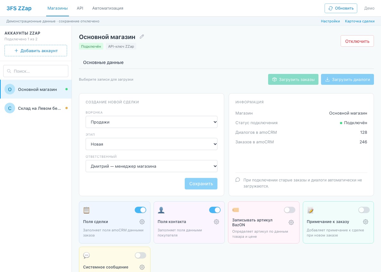This screenshot has height=272, width=381.
Task: Click Загрузить диалоги button
Action: click(347, 79)
